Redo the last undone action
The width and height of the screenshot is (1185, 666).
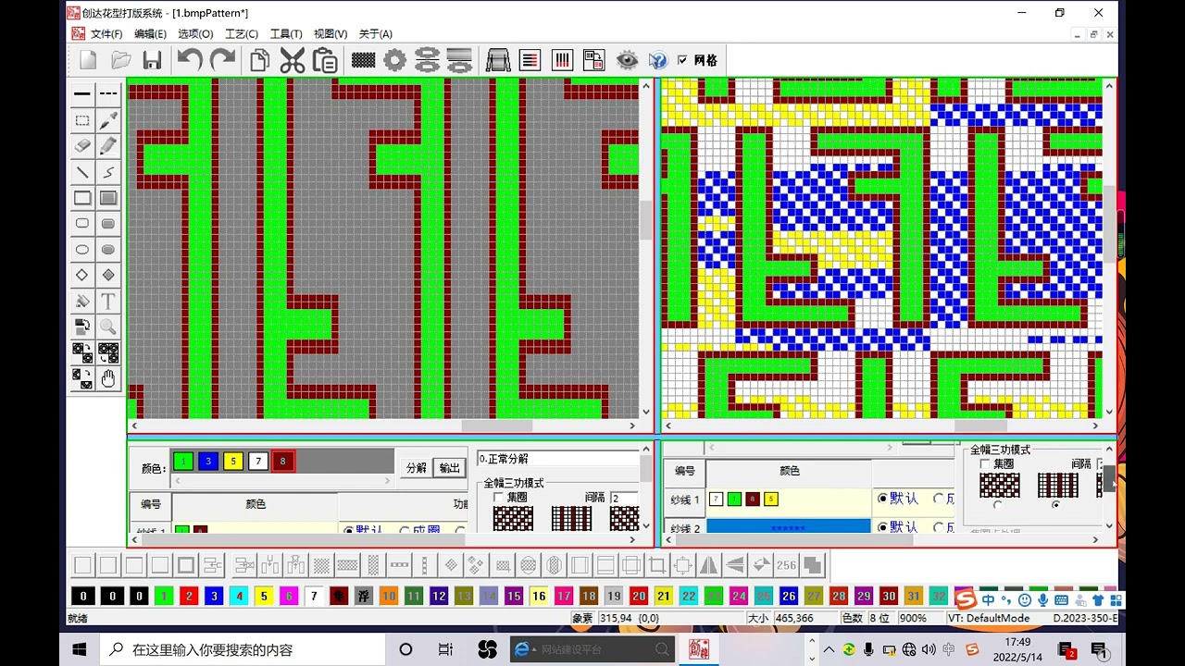pos(223,61)
